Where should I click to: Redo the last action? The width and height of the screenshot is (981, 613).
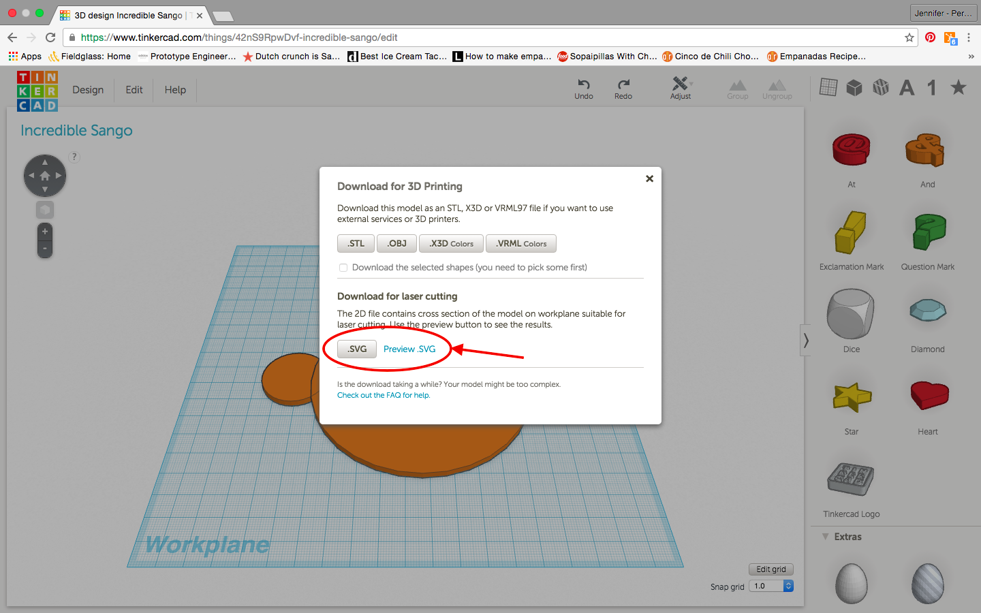[x=623, y=89]
